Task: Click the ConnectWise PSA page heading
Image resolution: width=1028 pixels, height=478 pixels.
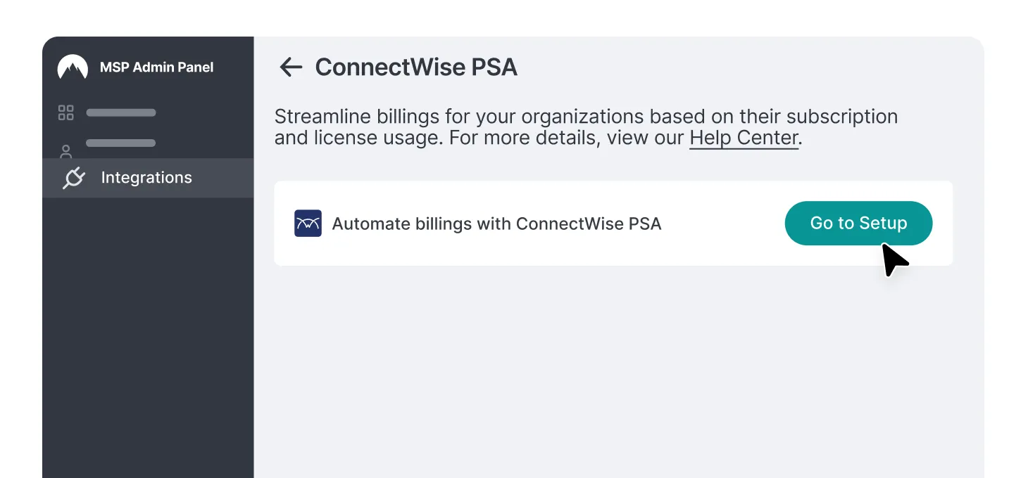Action: pos(416,67)
